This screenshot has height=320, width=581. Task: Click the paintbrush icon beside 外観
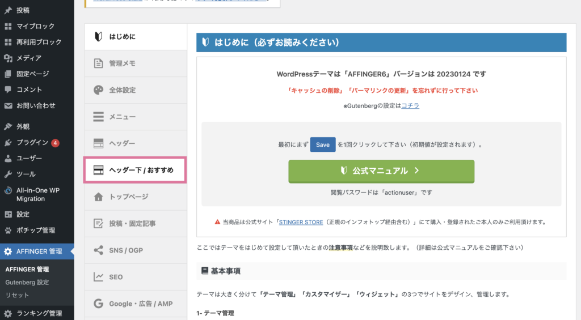8,126
